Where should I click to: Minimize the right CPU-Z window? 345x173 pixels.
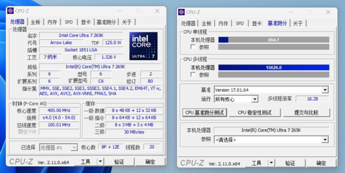pos(291,12)
